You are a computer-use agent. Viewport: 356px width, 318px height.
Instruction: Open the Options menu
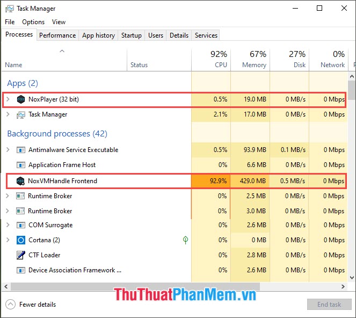pos(33,22)
